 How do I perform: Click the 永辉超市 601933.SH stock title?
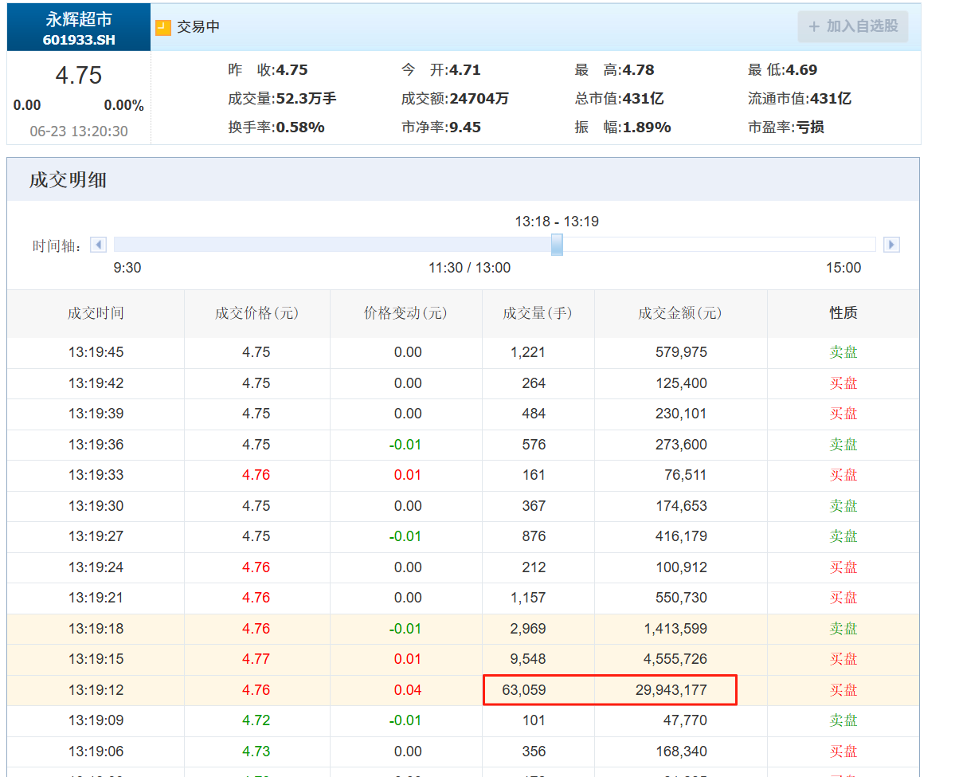pos(79,28)
